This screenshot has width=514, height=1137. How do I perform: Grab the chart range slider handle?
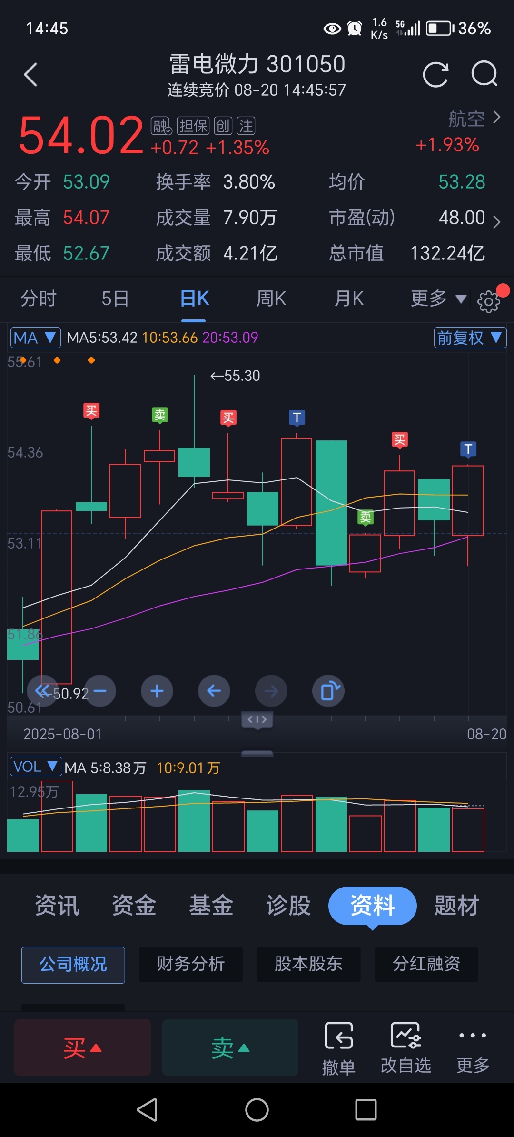[257, 719]
